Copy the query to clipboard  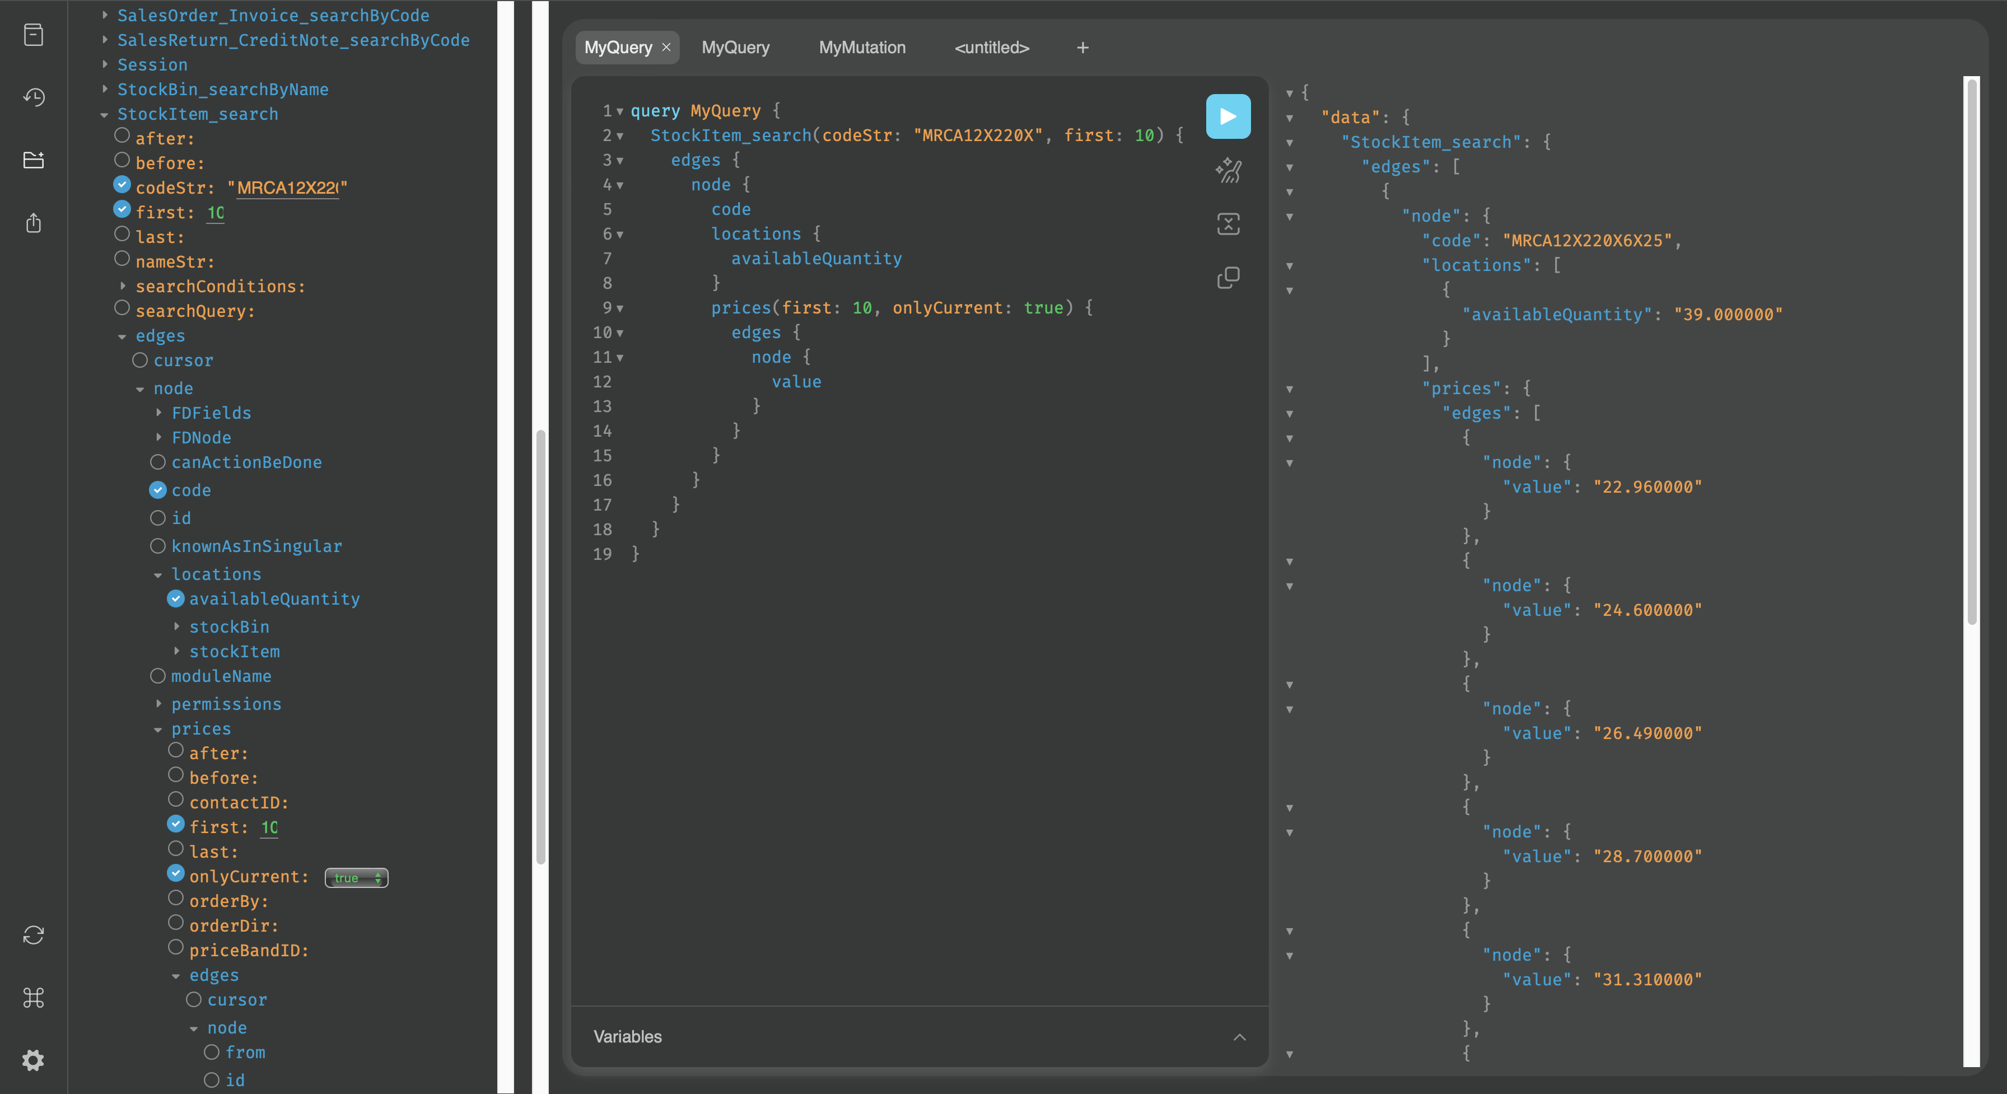click(1228, 277)
